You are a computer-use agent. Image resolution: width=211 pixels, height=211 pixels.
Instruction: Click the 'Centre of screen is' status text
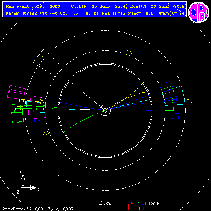pos(37,209)
